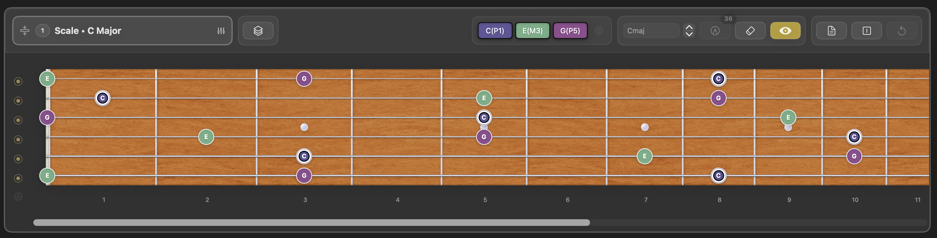937x238 pixels.
Task: Open the document page icon button
Action: (x=832, y=31)
